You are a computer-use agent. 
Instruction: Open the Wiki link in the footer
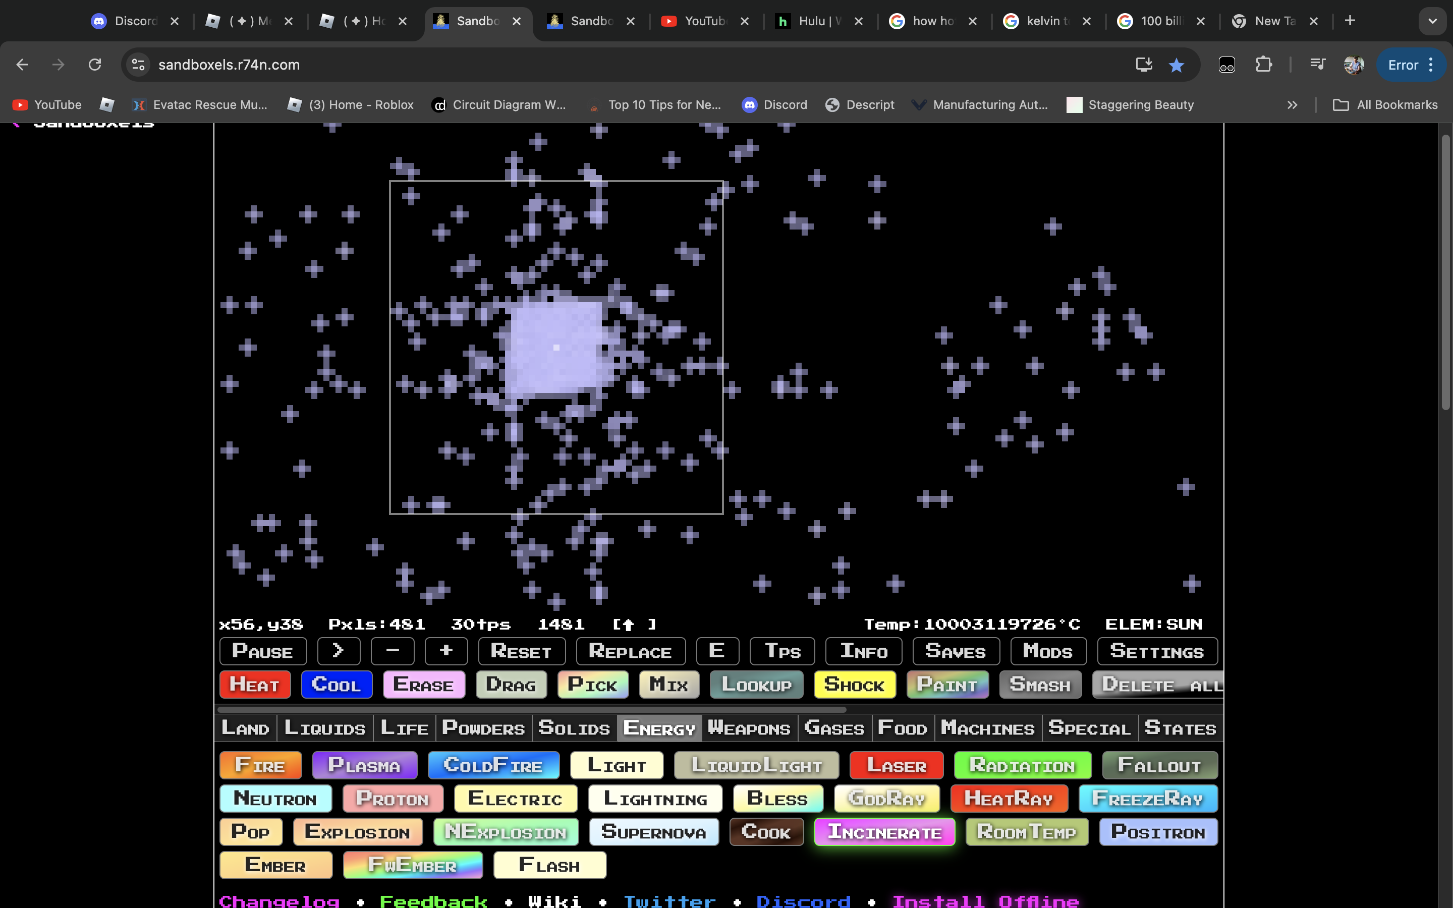pyautogui.click(x=553, y=900)
